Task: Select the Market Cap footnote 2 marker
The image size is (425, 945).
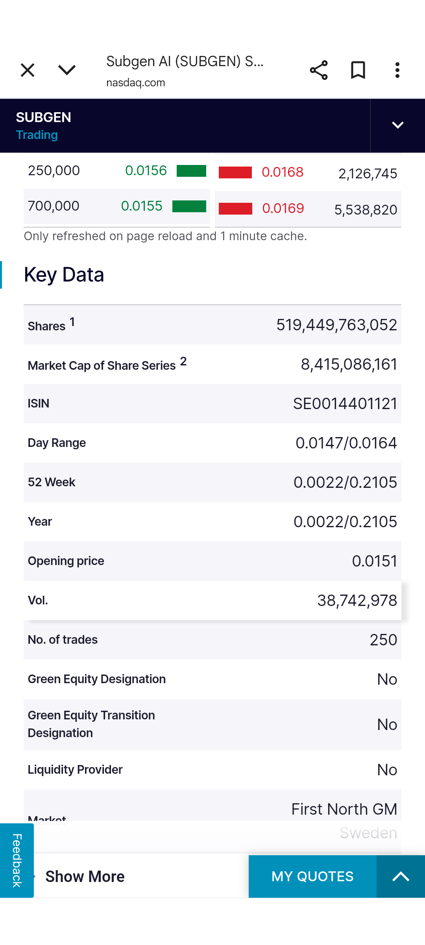Action: [183, 361]
